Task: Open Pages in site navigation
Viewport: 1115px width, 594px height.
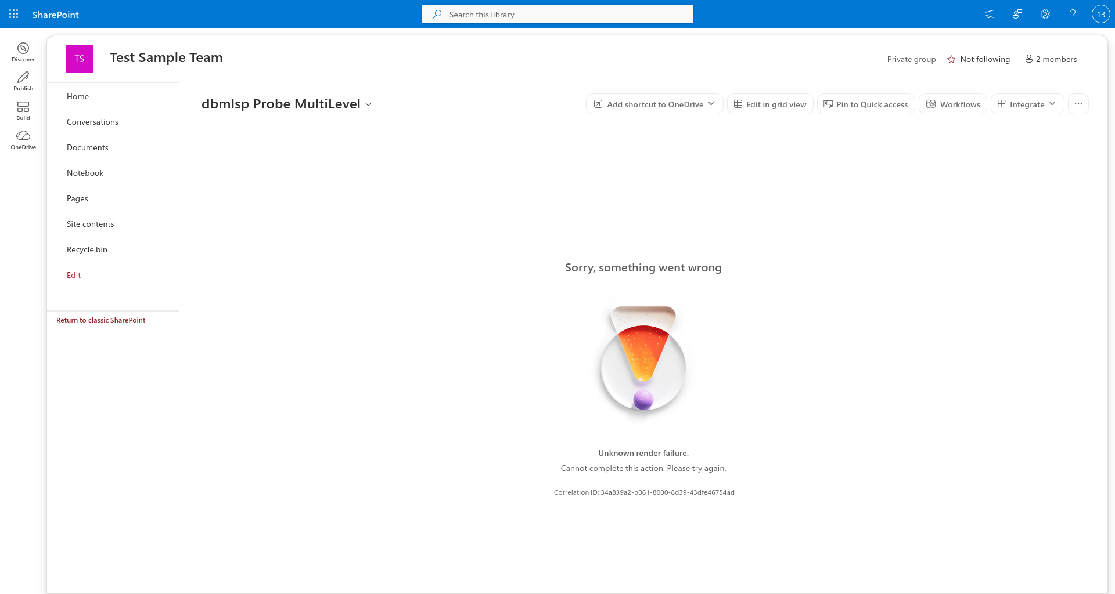Action: (x=77, y=198)
